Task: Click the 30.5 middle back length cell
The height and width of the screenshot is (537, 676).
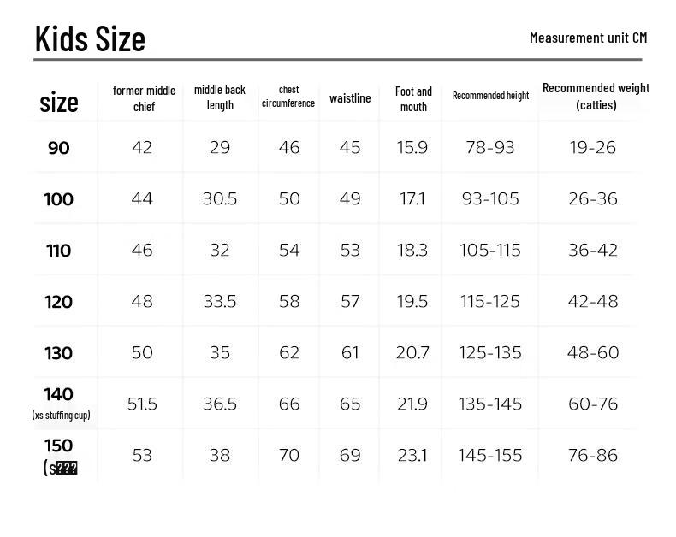Action: click(x=220, y=199)
